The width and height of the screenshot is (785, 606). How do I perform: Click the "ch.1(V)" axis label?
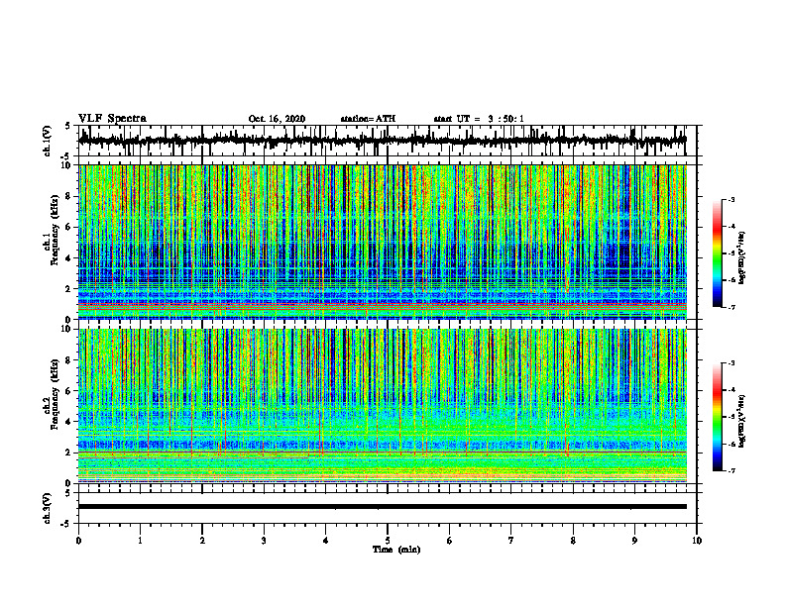click(x=48, y=141)
